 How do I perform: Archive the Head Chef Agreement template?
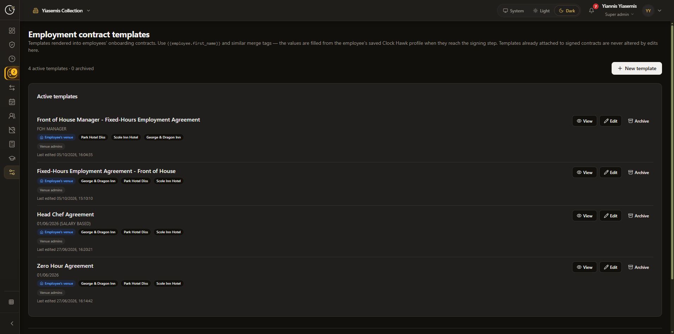tap(638, 216)
